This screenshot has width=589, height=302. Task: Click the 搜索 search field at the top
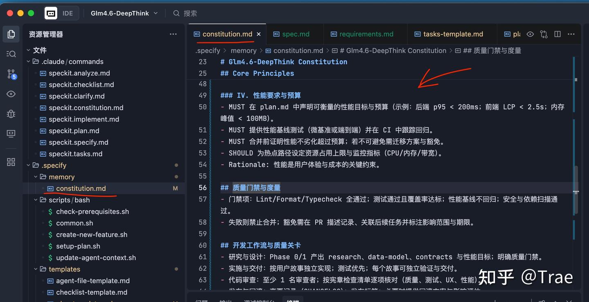[x=190, y=13]
